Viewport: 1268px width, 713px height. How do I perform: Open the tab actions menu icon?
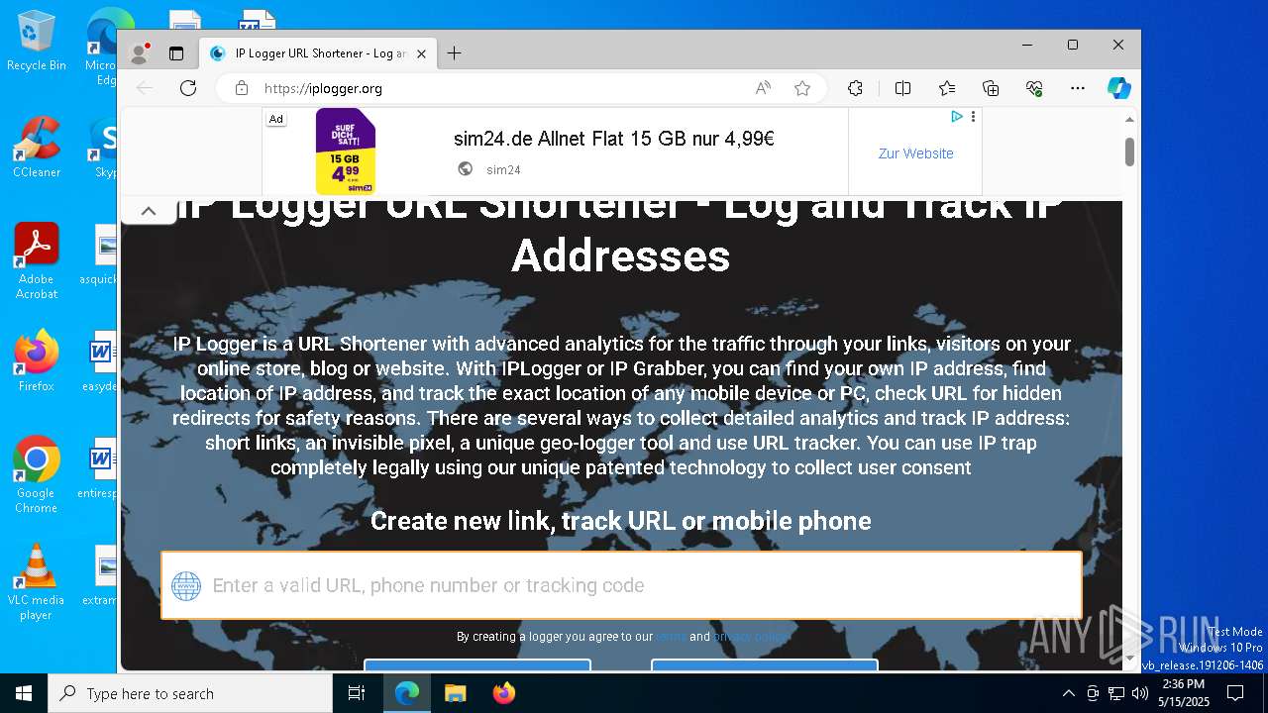[x=176, y=53]
